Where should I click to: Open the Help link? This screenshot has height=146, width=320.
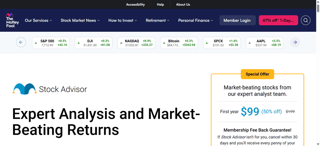pos(160,4)
